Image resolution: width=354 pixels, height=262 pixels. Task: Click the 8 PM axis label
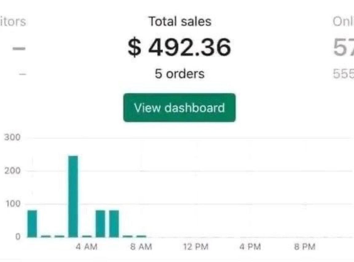[x=305, y=247]
